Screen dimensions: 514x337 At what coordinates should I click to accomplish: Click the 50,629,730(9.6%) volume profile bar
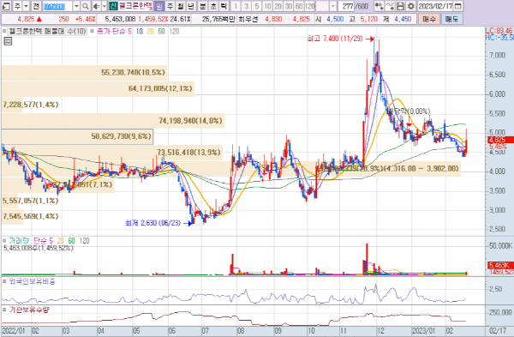(77, 136)
